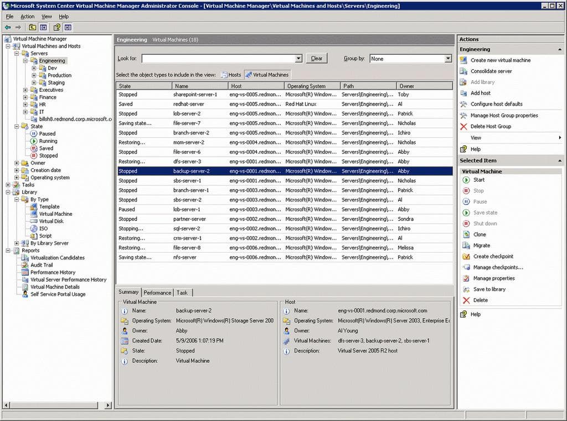Click the Create checkpoint icon

tap(466, 257)
